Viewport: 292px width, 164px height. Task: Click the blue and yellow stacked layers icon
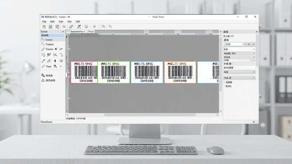click(x=71, y=27)
